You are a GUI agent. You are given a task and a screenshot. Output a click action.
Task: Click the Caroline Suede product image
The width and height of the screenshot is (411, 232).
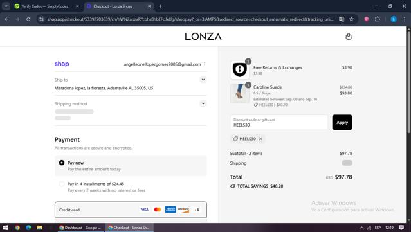point(239,93)
